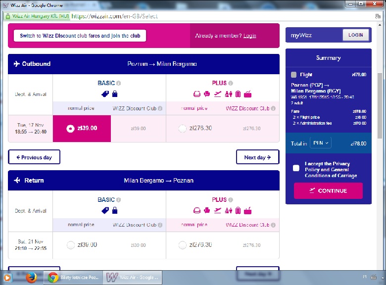The image size is (386, 285).
Task: Click Outbound PLUS first icon
Action: (x=197, y=94)
